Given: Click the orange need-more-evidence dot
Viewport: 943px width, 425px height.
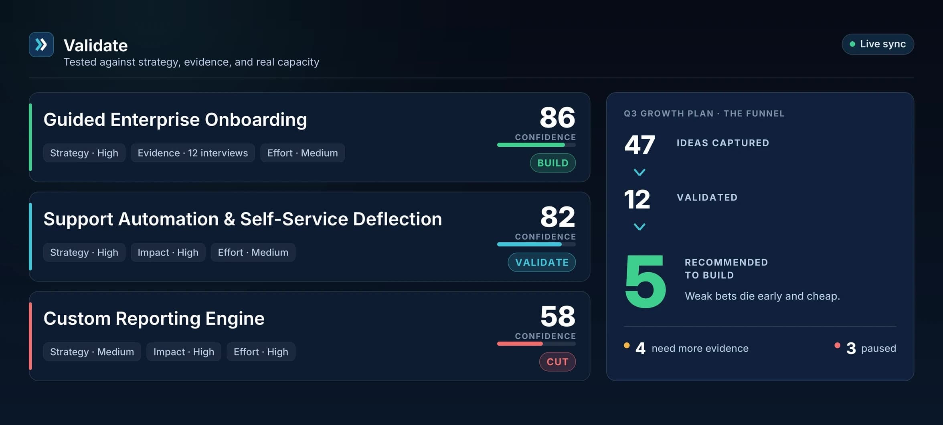Looking at the screenshot, I should (627, 345).
